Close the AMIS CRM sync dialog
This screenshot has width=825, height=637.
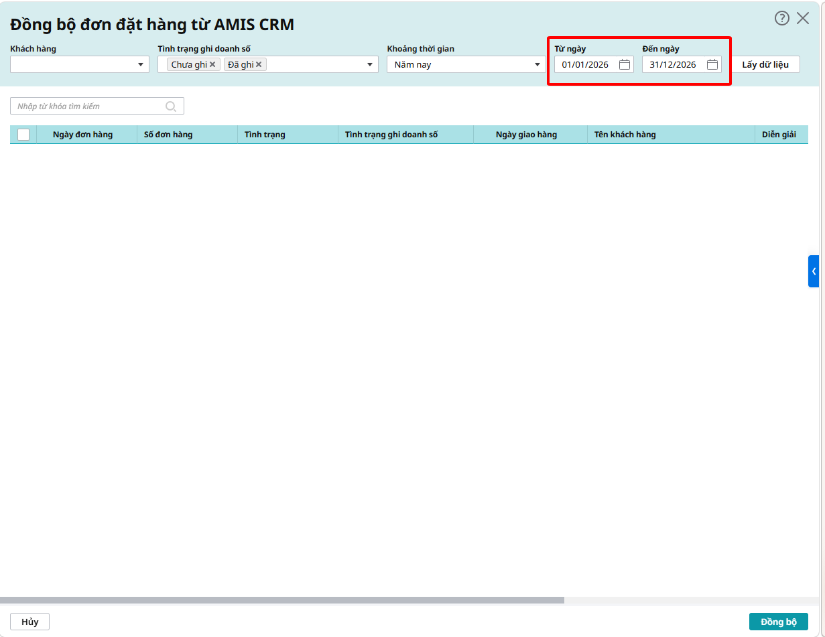coord(803,18)
